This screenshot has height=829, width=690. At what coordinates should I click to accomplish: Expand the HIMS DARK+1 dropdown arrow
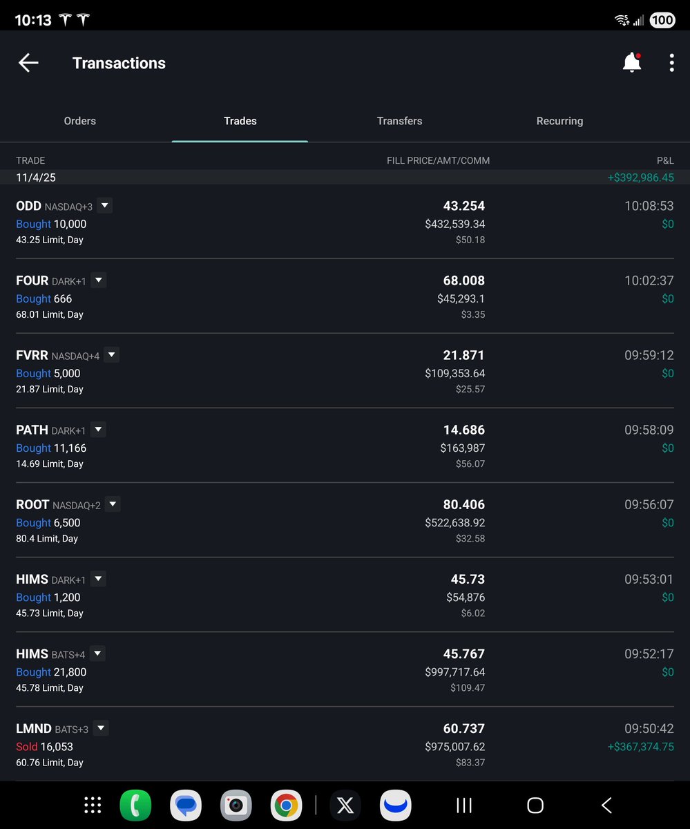point(98,579)
